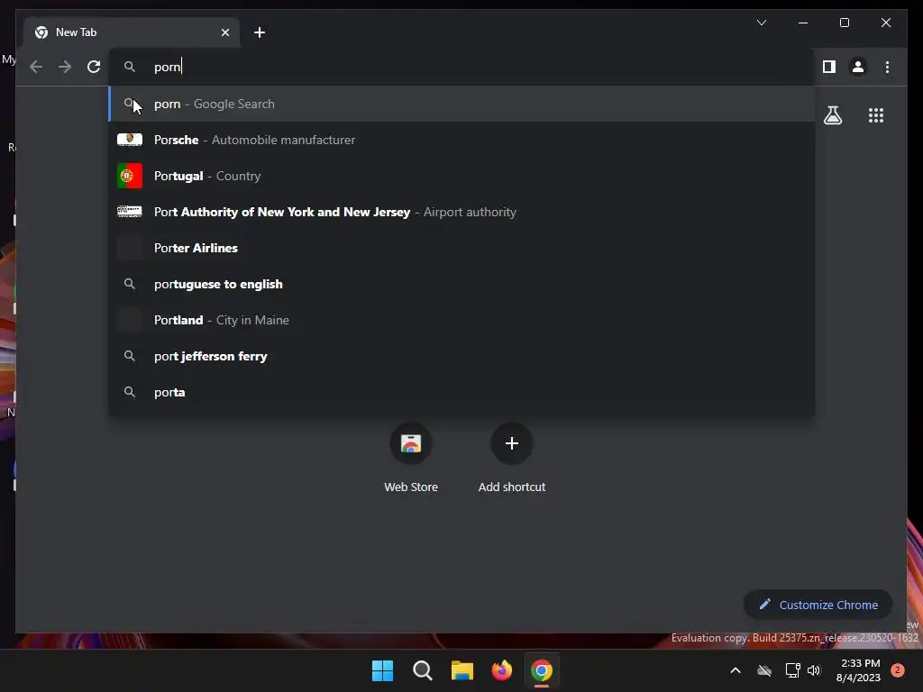Image resolution: width=923 pixels, height=692 pixels.
Task: Click the Chrome back arrow
Action: (36, 67)
